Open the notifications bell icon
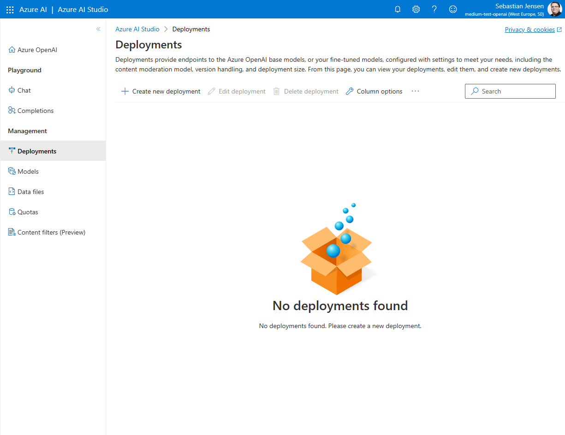The width and height of the screenshot is (565, 435). coord(398,9)
